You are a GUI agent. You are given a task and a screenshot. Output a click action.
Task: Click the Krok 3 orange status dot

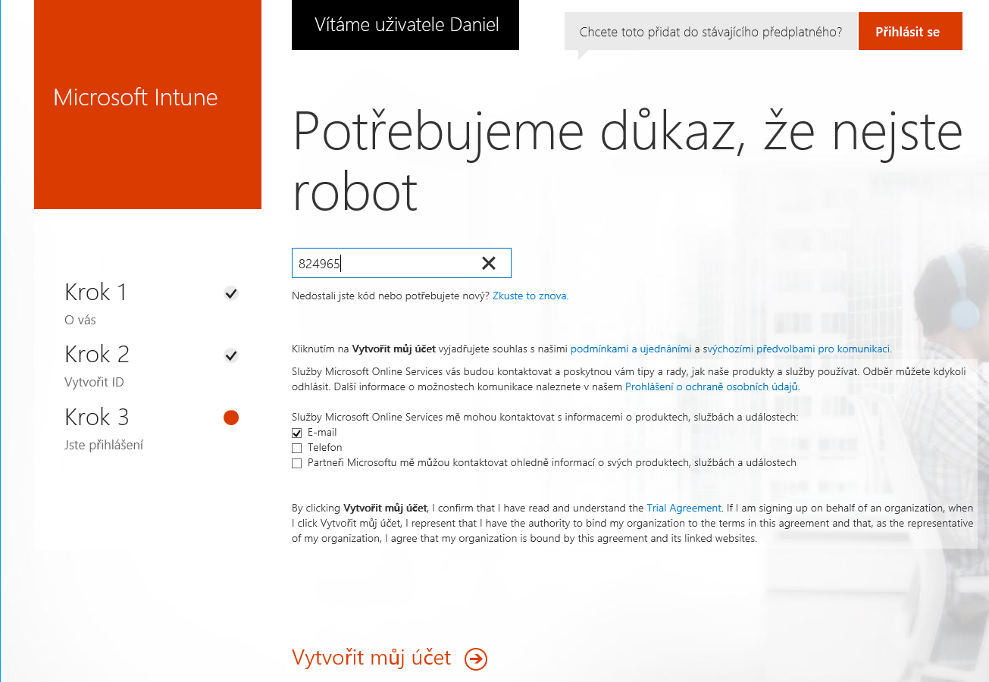[231, 418]
